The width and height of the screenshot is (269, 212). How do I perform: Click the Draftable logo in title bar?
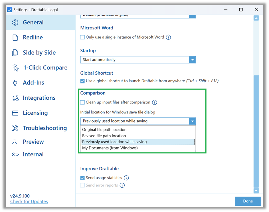(x=10, y=10)
